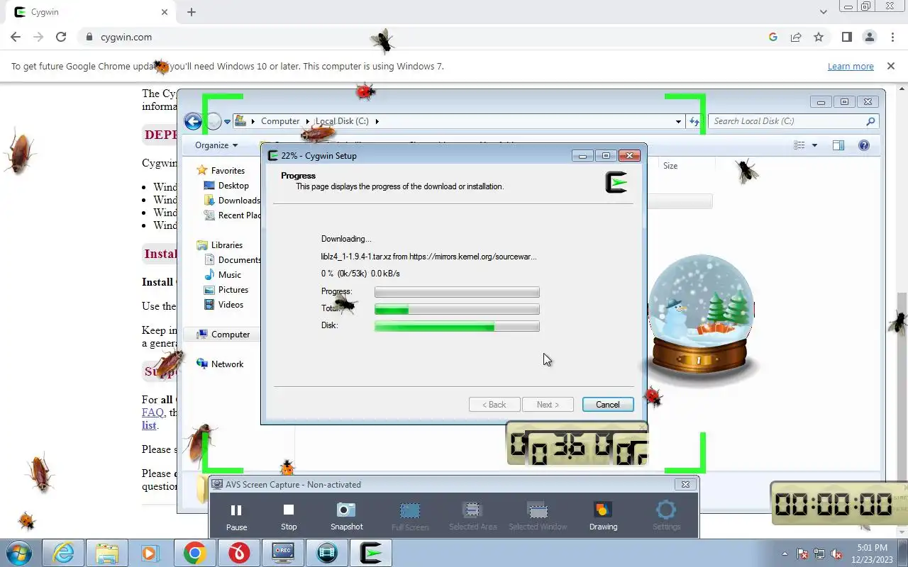
Task: Open the Drawing tool in AVS Screen Capture
Action: pyautogui.click(x=603, y=517)
